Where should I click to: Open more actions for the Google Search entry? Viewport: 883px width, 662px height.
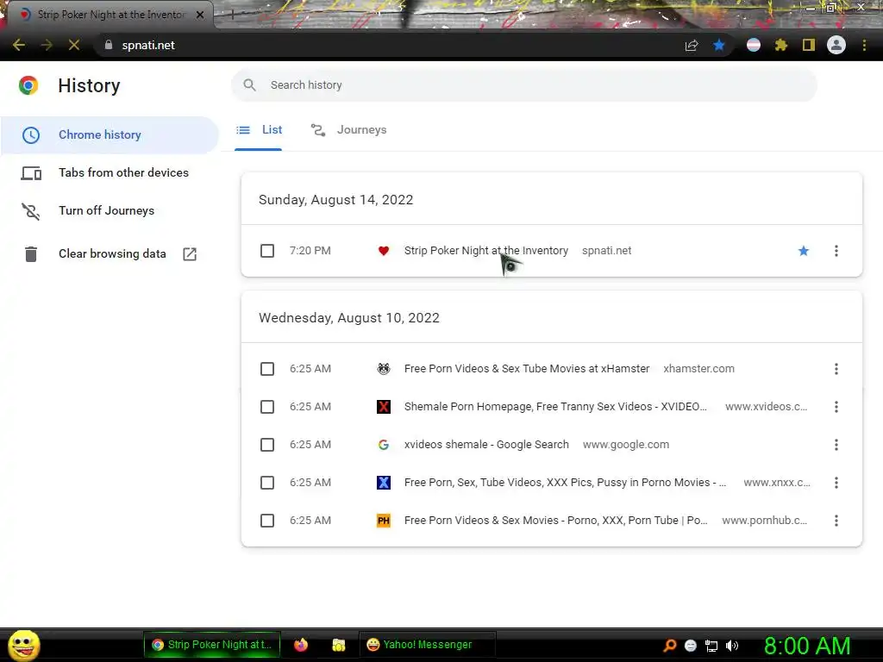tap(836, 445)
